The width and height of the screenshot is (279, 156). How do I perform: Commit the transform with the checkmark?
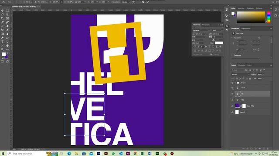[x=148, y=2]
